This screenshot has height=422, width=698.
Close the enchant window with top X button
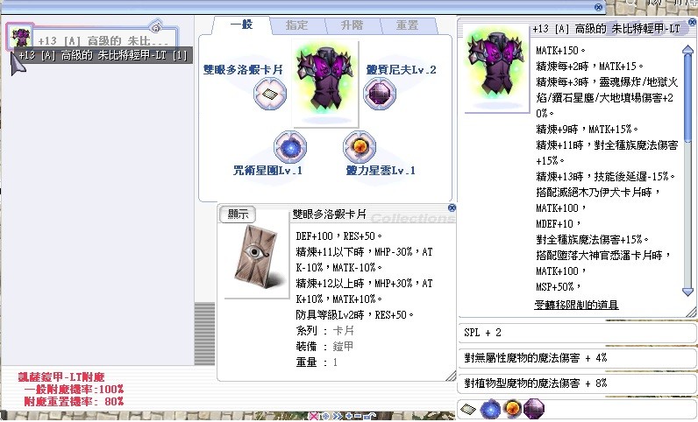point(599,7)
